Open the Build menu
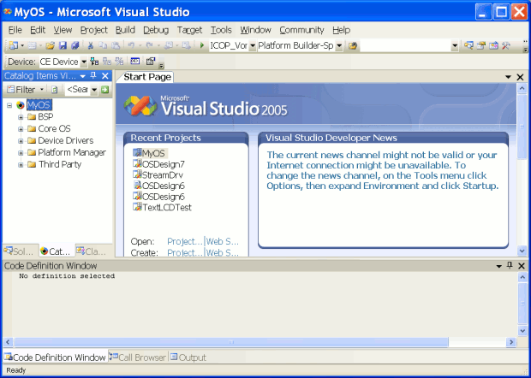 (125, 30)
